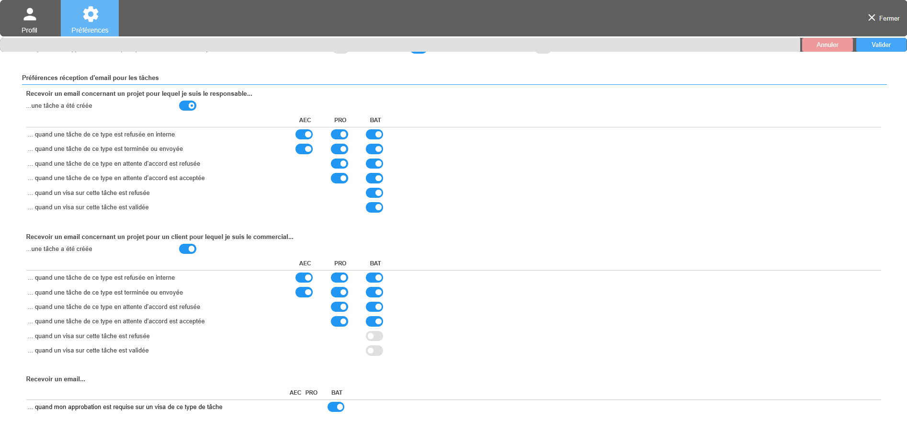Toggle PRO attente d'accord refusée for commercial

click(340, 307)
